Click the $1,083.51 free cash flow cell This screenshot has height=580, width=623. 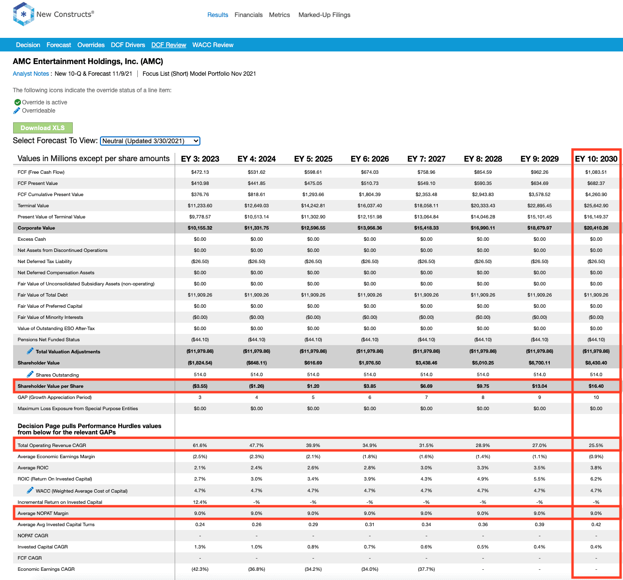point(596,172)
